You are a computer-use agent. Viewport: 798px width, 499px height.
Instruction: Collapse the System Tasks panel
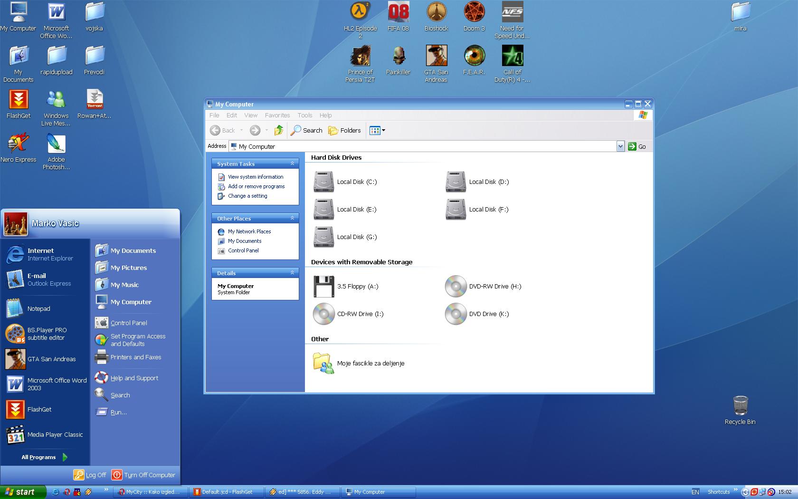(x=292, y=163)
